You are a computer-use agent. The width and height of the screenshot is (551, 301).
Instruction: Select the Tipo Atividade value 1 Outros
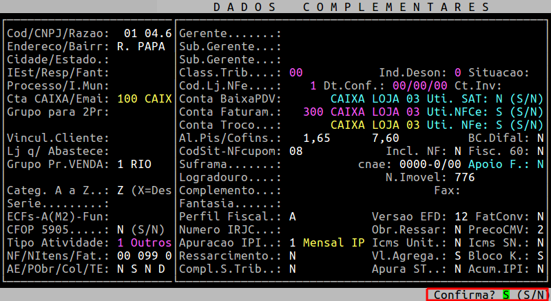point(145,242)
